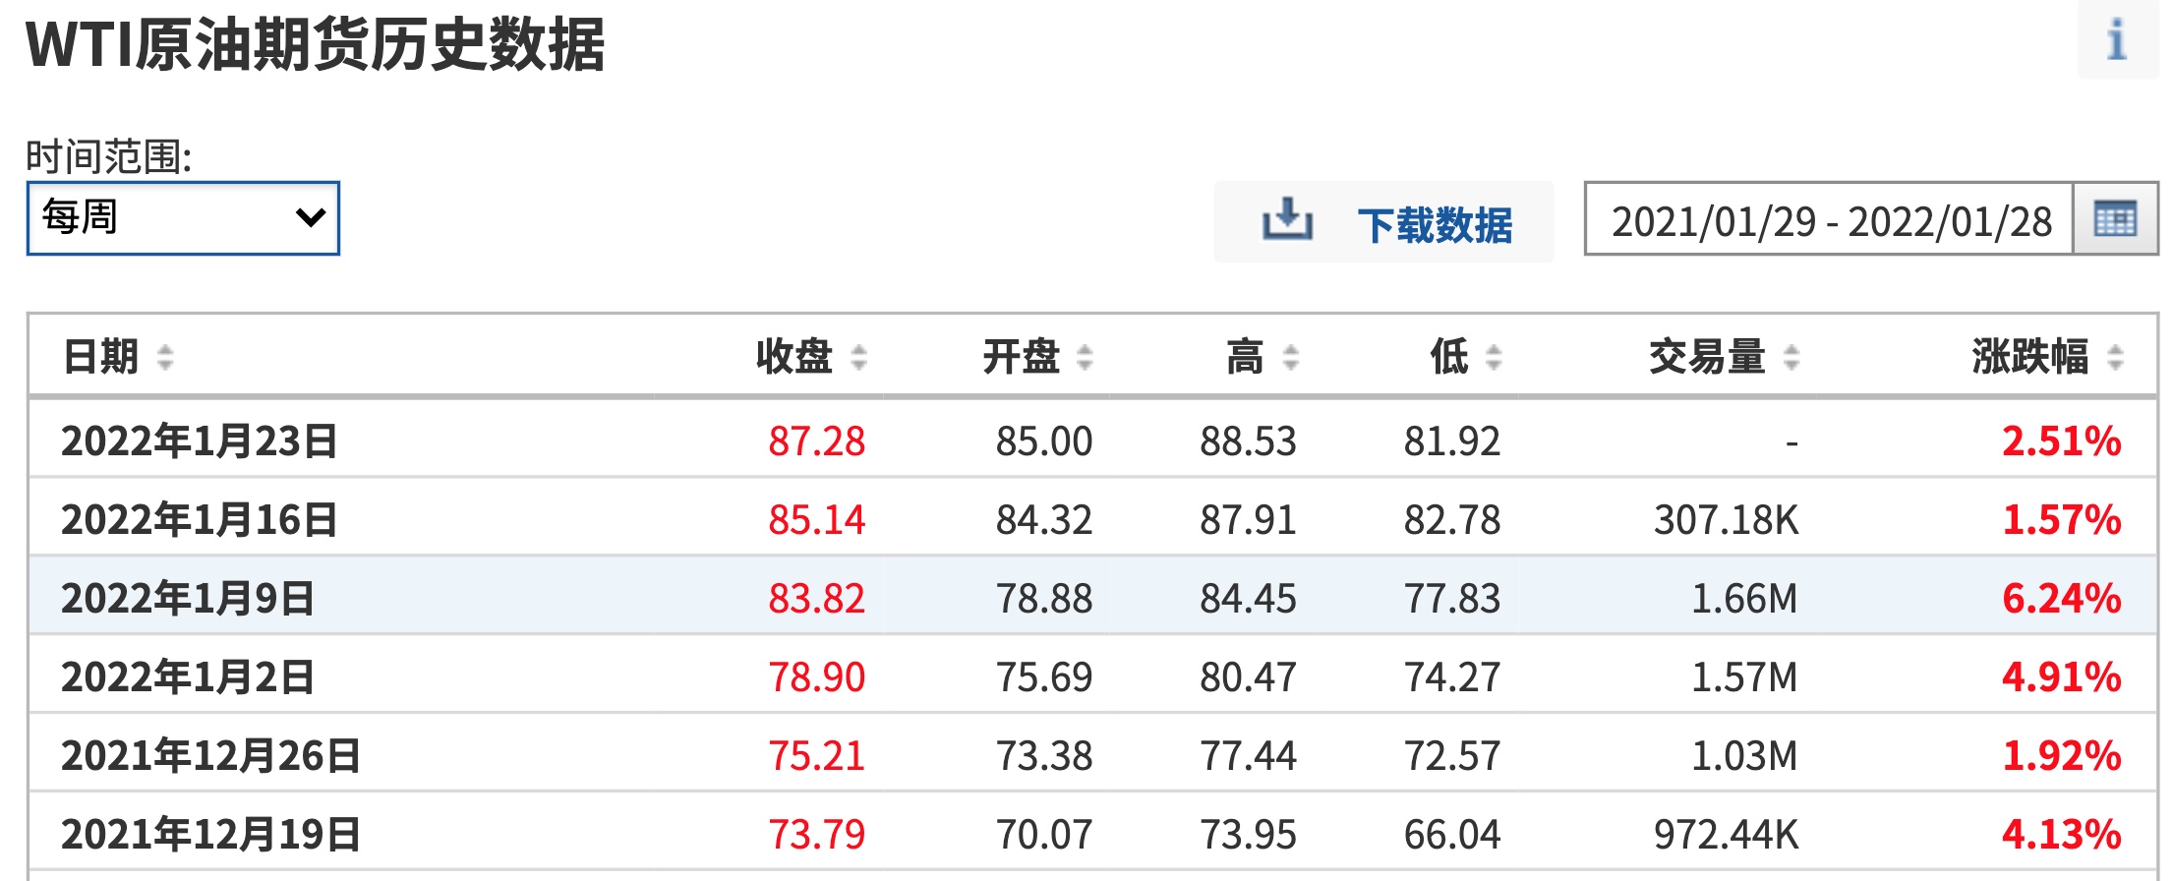
Task: Sort table by 日期 column arrows
Action: click(x=165, y=357)
